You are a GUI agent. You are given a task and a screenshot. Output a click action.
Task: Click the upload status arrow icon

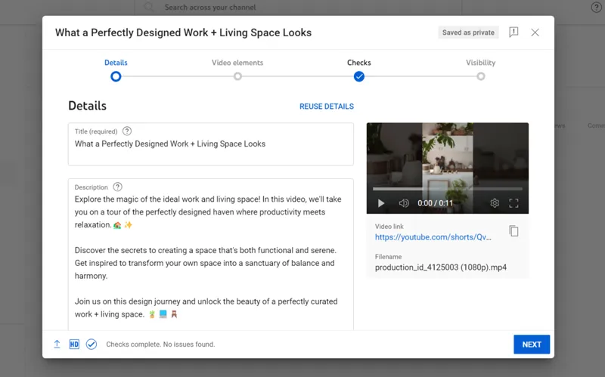pos(57,345)
